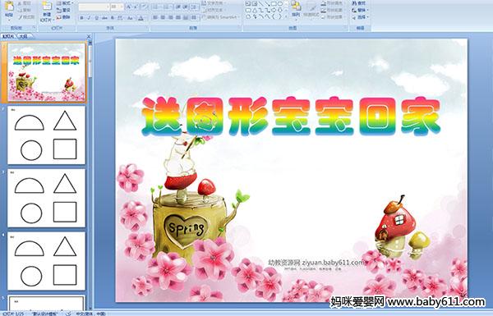Toggle Italic formatting
Viewport: 493px width, 316px height.
89,18
